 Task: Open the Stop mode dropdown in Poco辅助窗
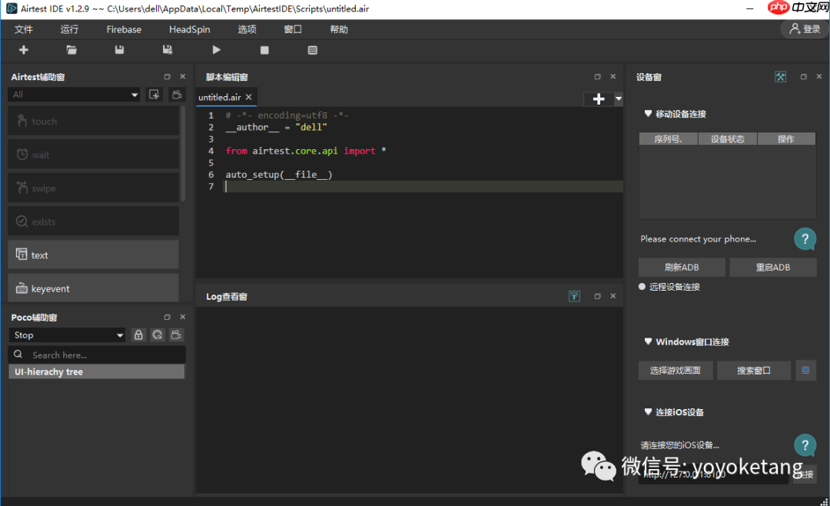coord(67,335)
